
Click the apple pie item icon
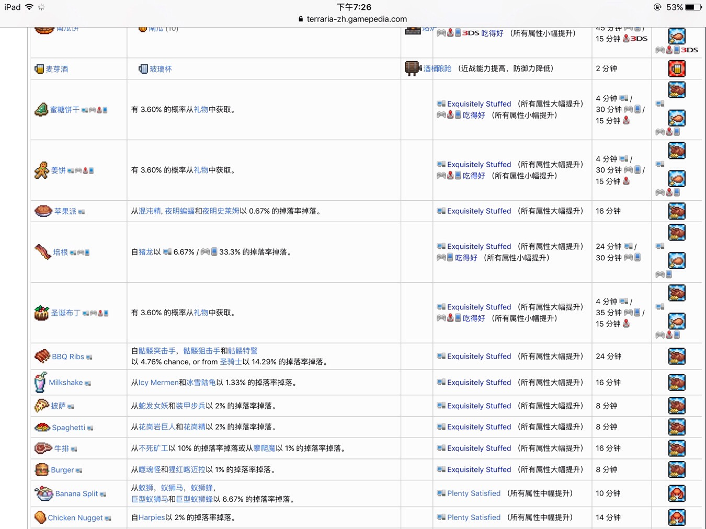43,211
